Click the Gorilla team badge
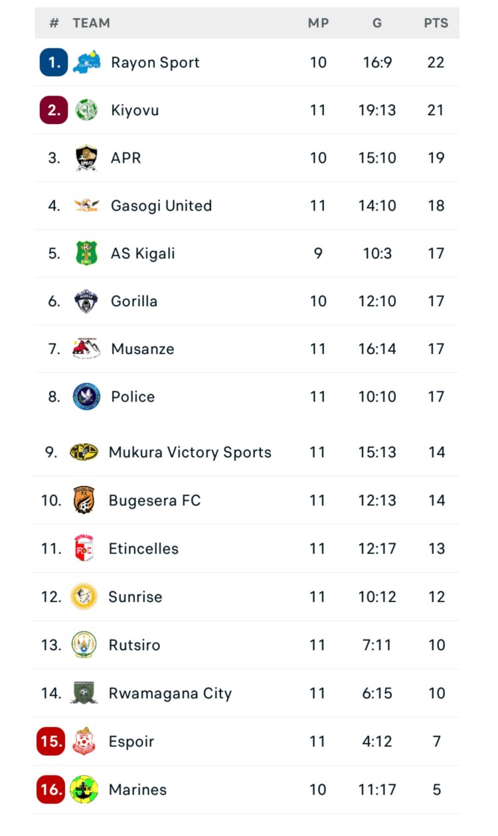This screenshot has height=836, width=498. [86, 301]
